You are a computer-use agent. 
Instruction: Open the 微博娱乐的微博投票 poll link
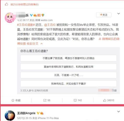[109, 39]
